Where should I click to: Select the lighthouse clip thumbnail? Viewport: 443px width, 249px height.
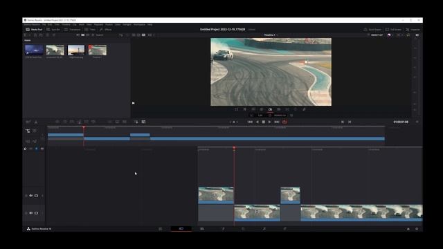pyautogui.click(x=76, y=50)
